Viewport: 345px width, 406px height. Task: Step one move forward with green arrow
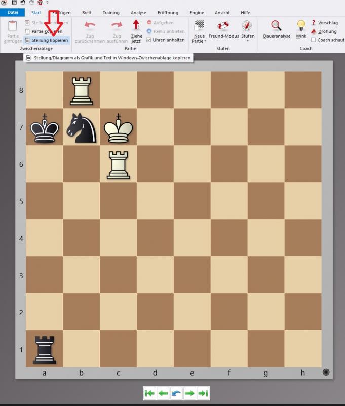coord(189,393)
